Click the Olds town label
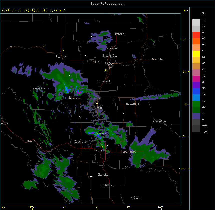Screen dimensions: 215x210 (97, 98)
